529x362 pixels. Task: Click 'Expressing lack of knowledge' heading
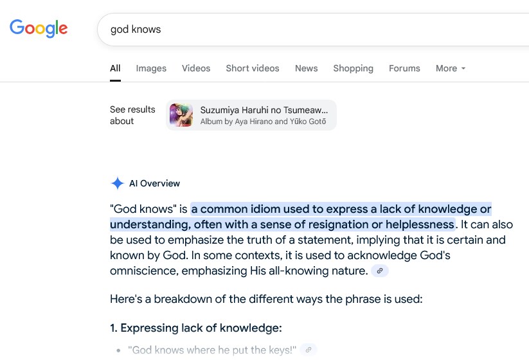point(195,328)
